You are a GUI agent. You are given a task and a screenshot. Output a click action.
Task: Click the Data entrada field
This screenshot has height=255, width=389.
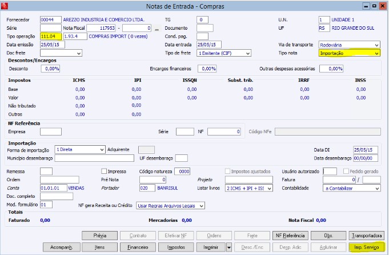point(209,45)
